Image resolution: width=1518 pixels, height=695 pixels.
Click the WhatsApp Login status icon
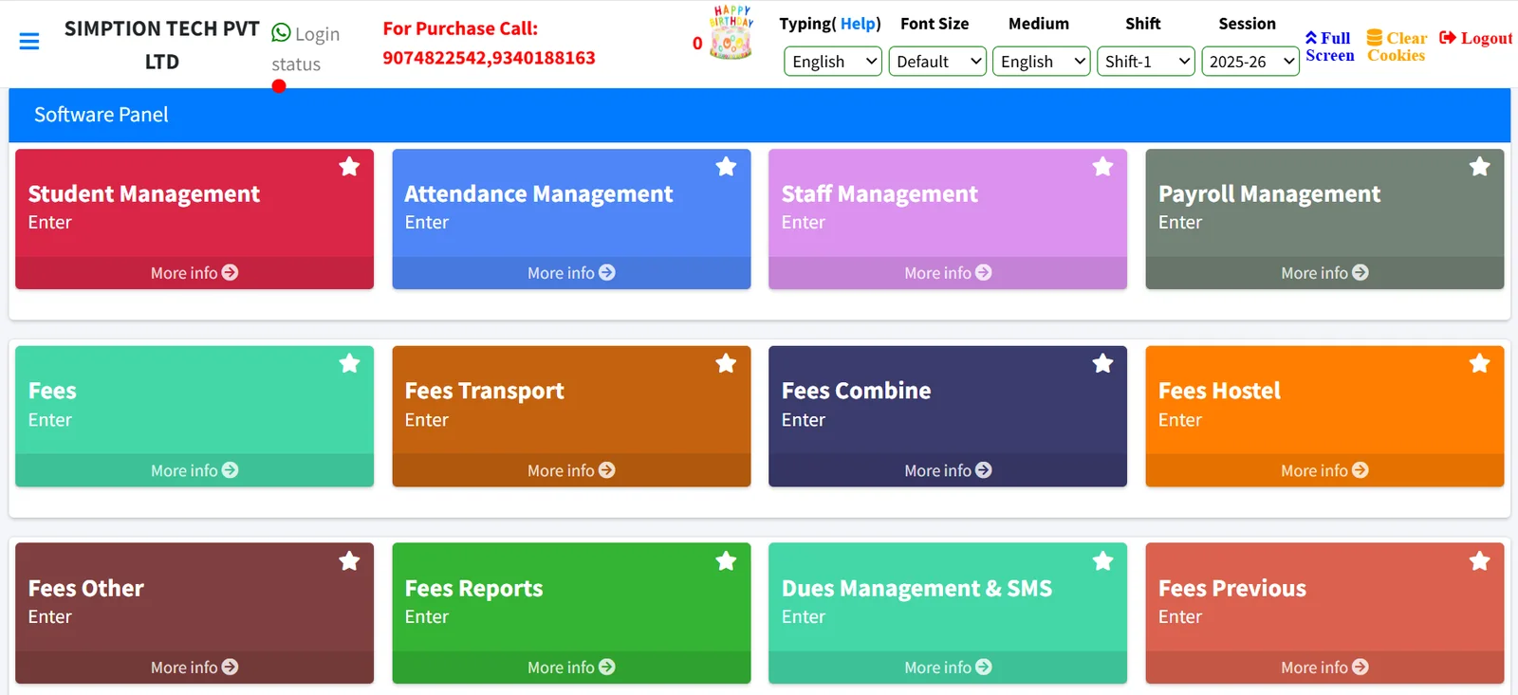click(281, 33)
